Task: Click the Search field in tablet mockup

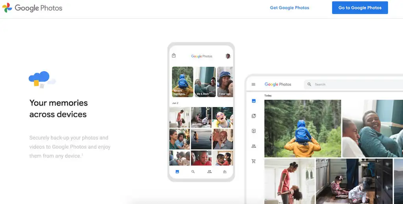Action: (353, 84)
